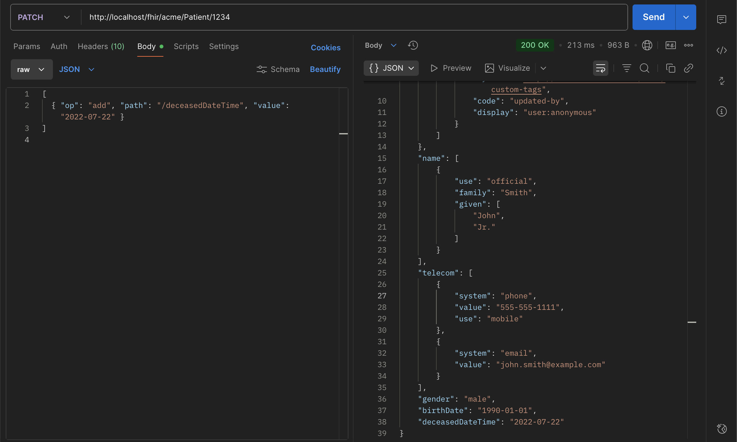Open the code snippet sidebar icon

click(x=721, y=50)
